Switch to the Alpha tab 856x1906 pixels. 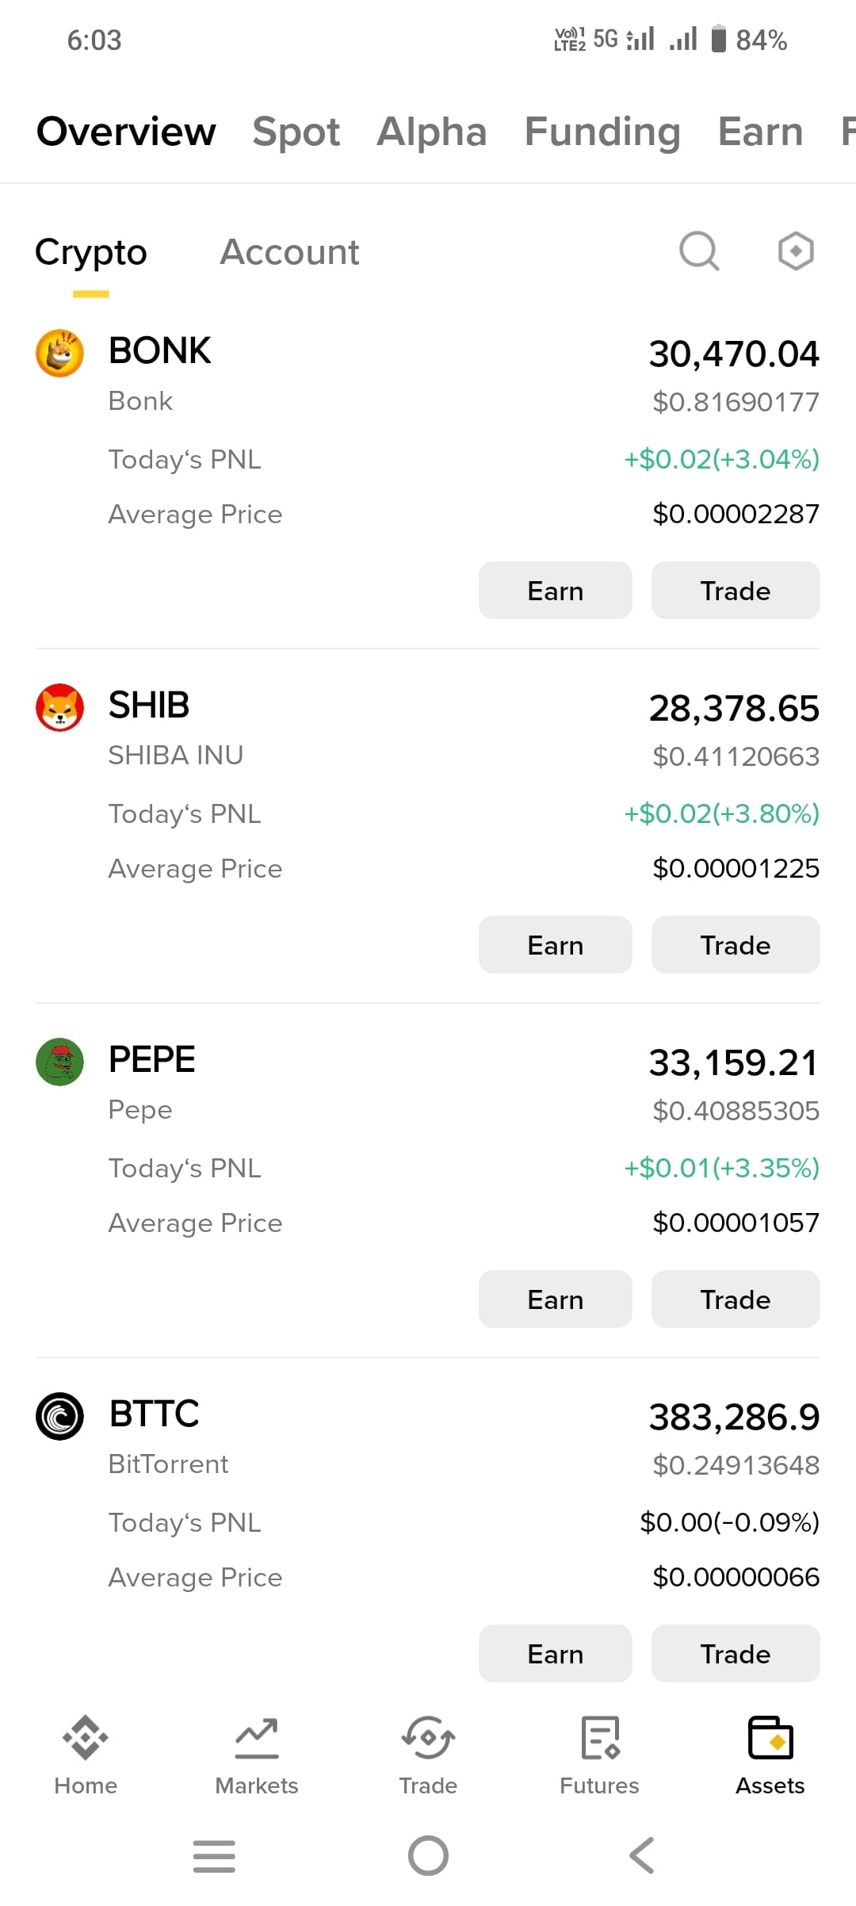(431, 132)
